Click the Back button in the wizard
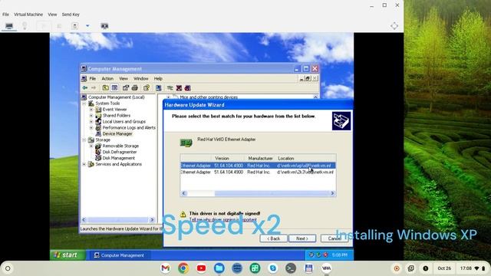 273,238
